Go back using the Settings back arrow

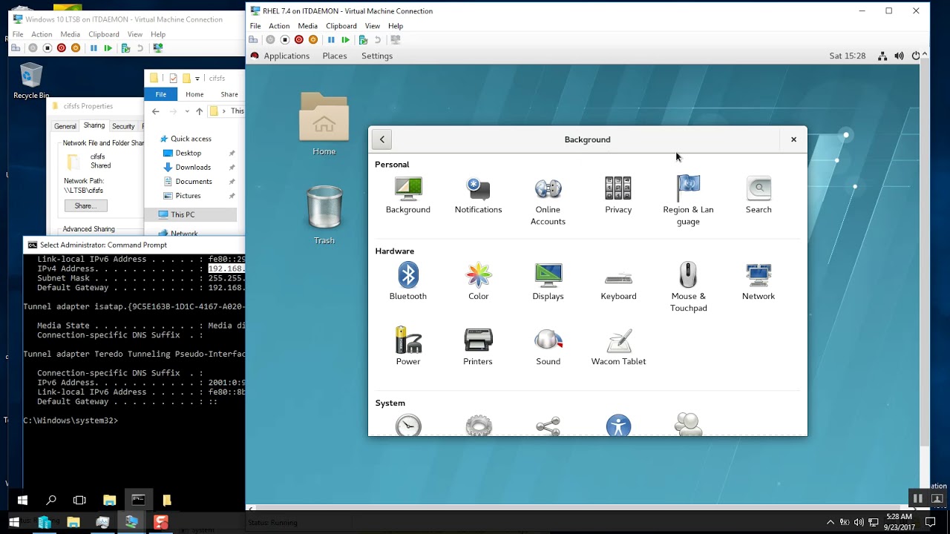[382, 139]
